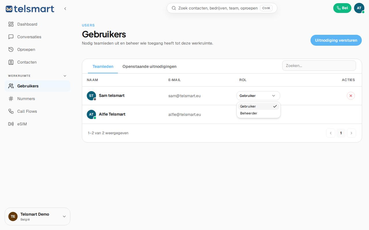Click the Sam telsmart name
Image resolution: width=369 pixels, height=230 pixels.
[x=112, y=95]
